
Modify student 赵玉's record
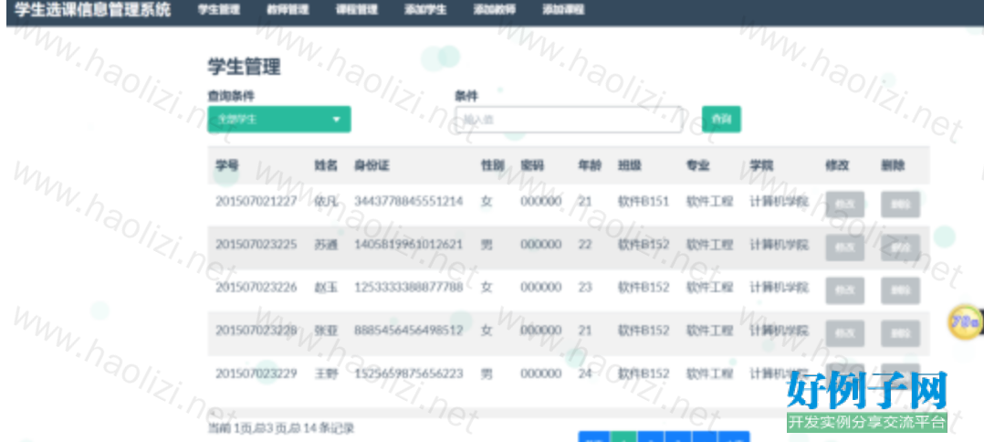click(844, 290)
